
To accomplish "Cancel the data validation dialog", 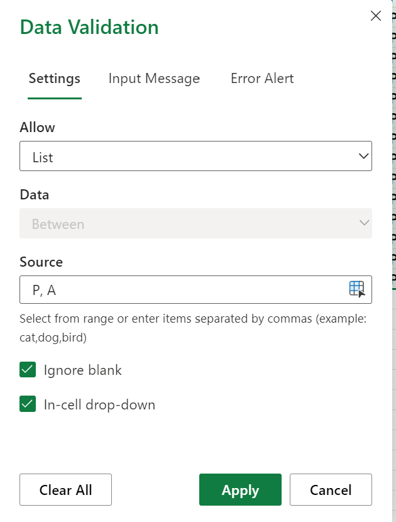I will click(331, 490).
